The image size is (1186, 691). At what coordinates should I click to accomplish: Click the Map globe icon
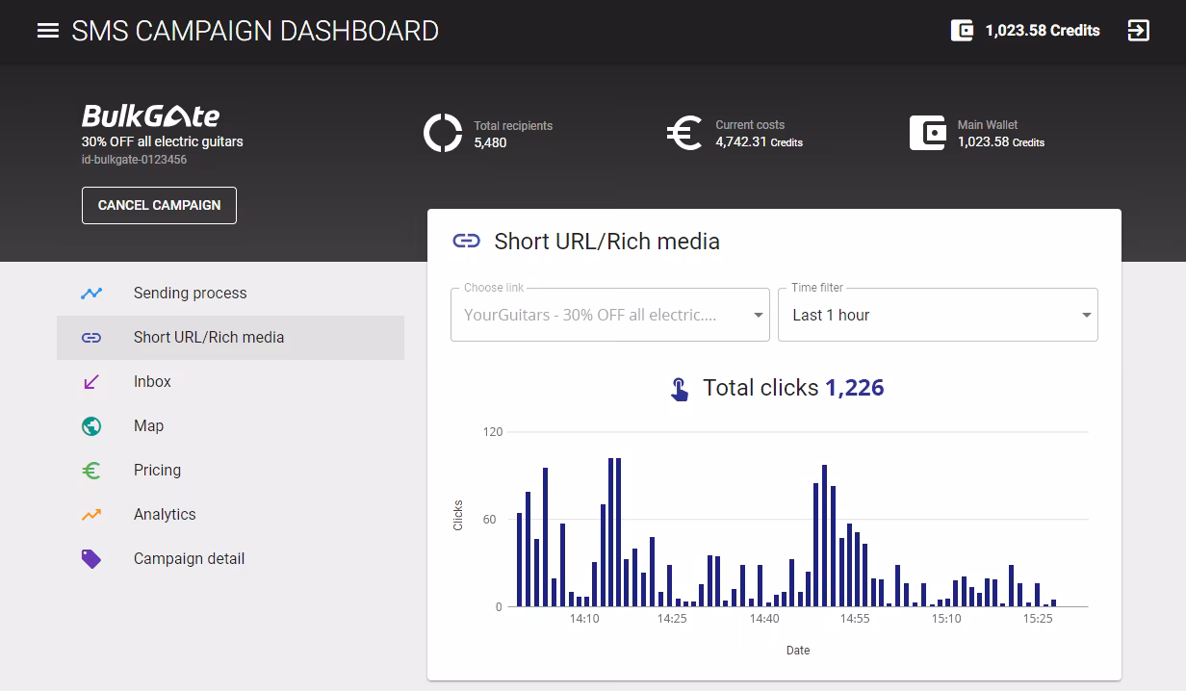[91, 426]
